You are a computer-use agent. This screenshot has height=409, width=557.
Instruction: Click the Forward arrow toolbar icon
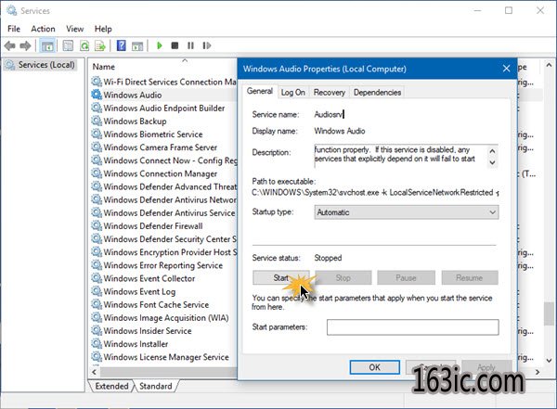pos(25,45)
